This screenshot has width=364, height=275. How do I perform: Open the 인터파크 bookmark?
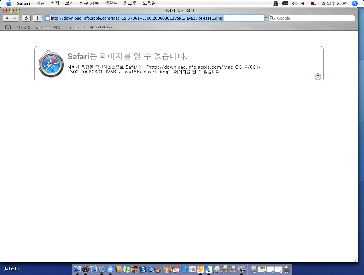tap(42, 27)
